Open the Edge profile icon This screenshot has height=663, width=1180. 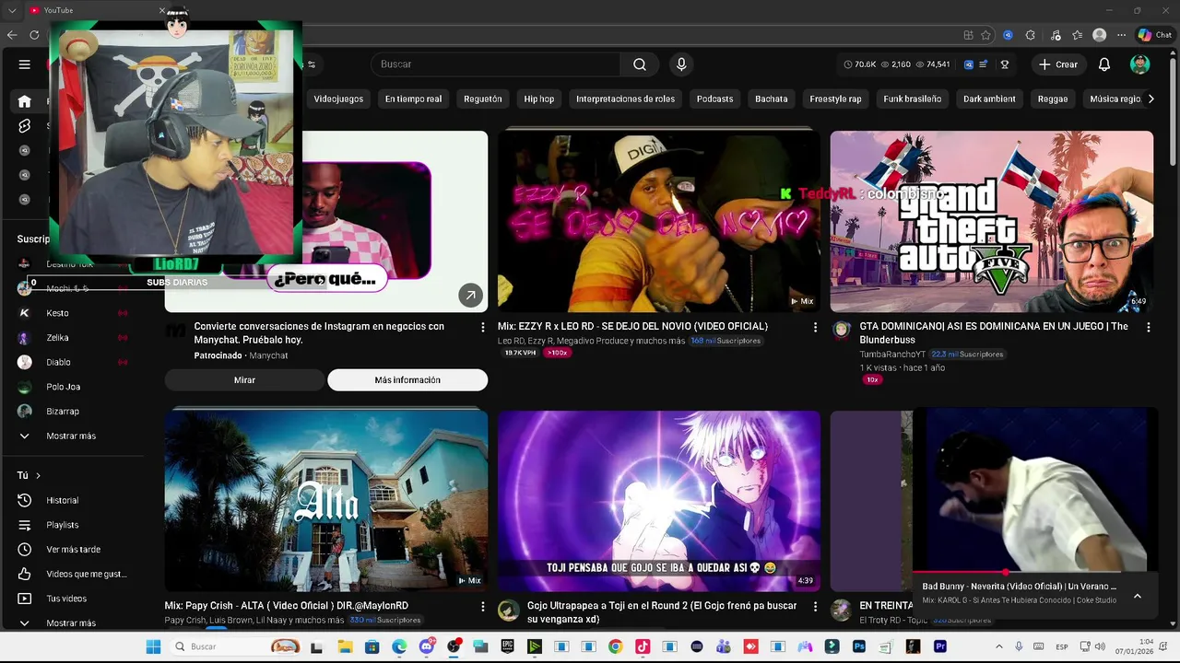click(1099, 35)
